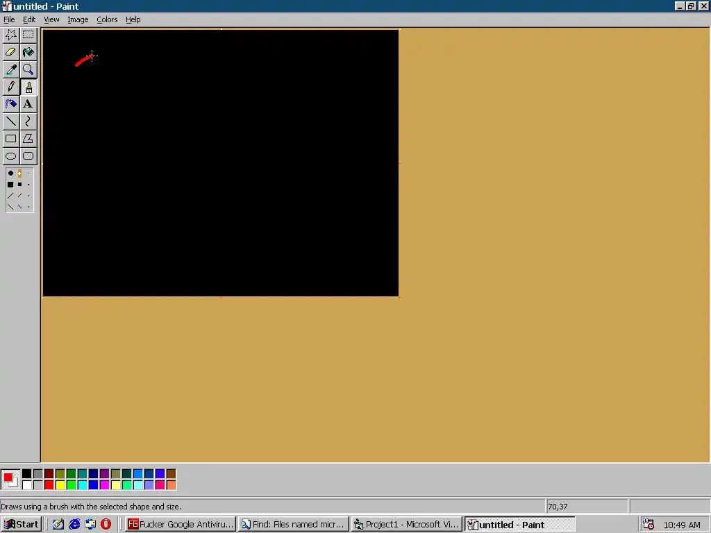Screen dimensions: 711x533
Task: Pick yellow from the color palette
Action: point(60,485)
